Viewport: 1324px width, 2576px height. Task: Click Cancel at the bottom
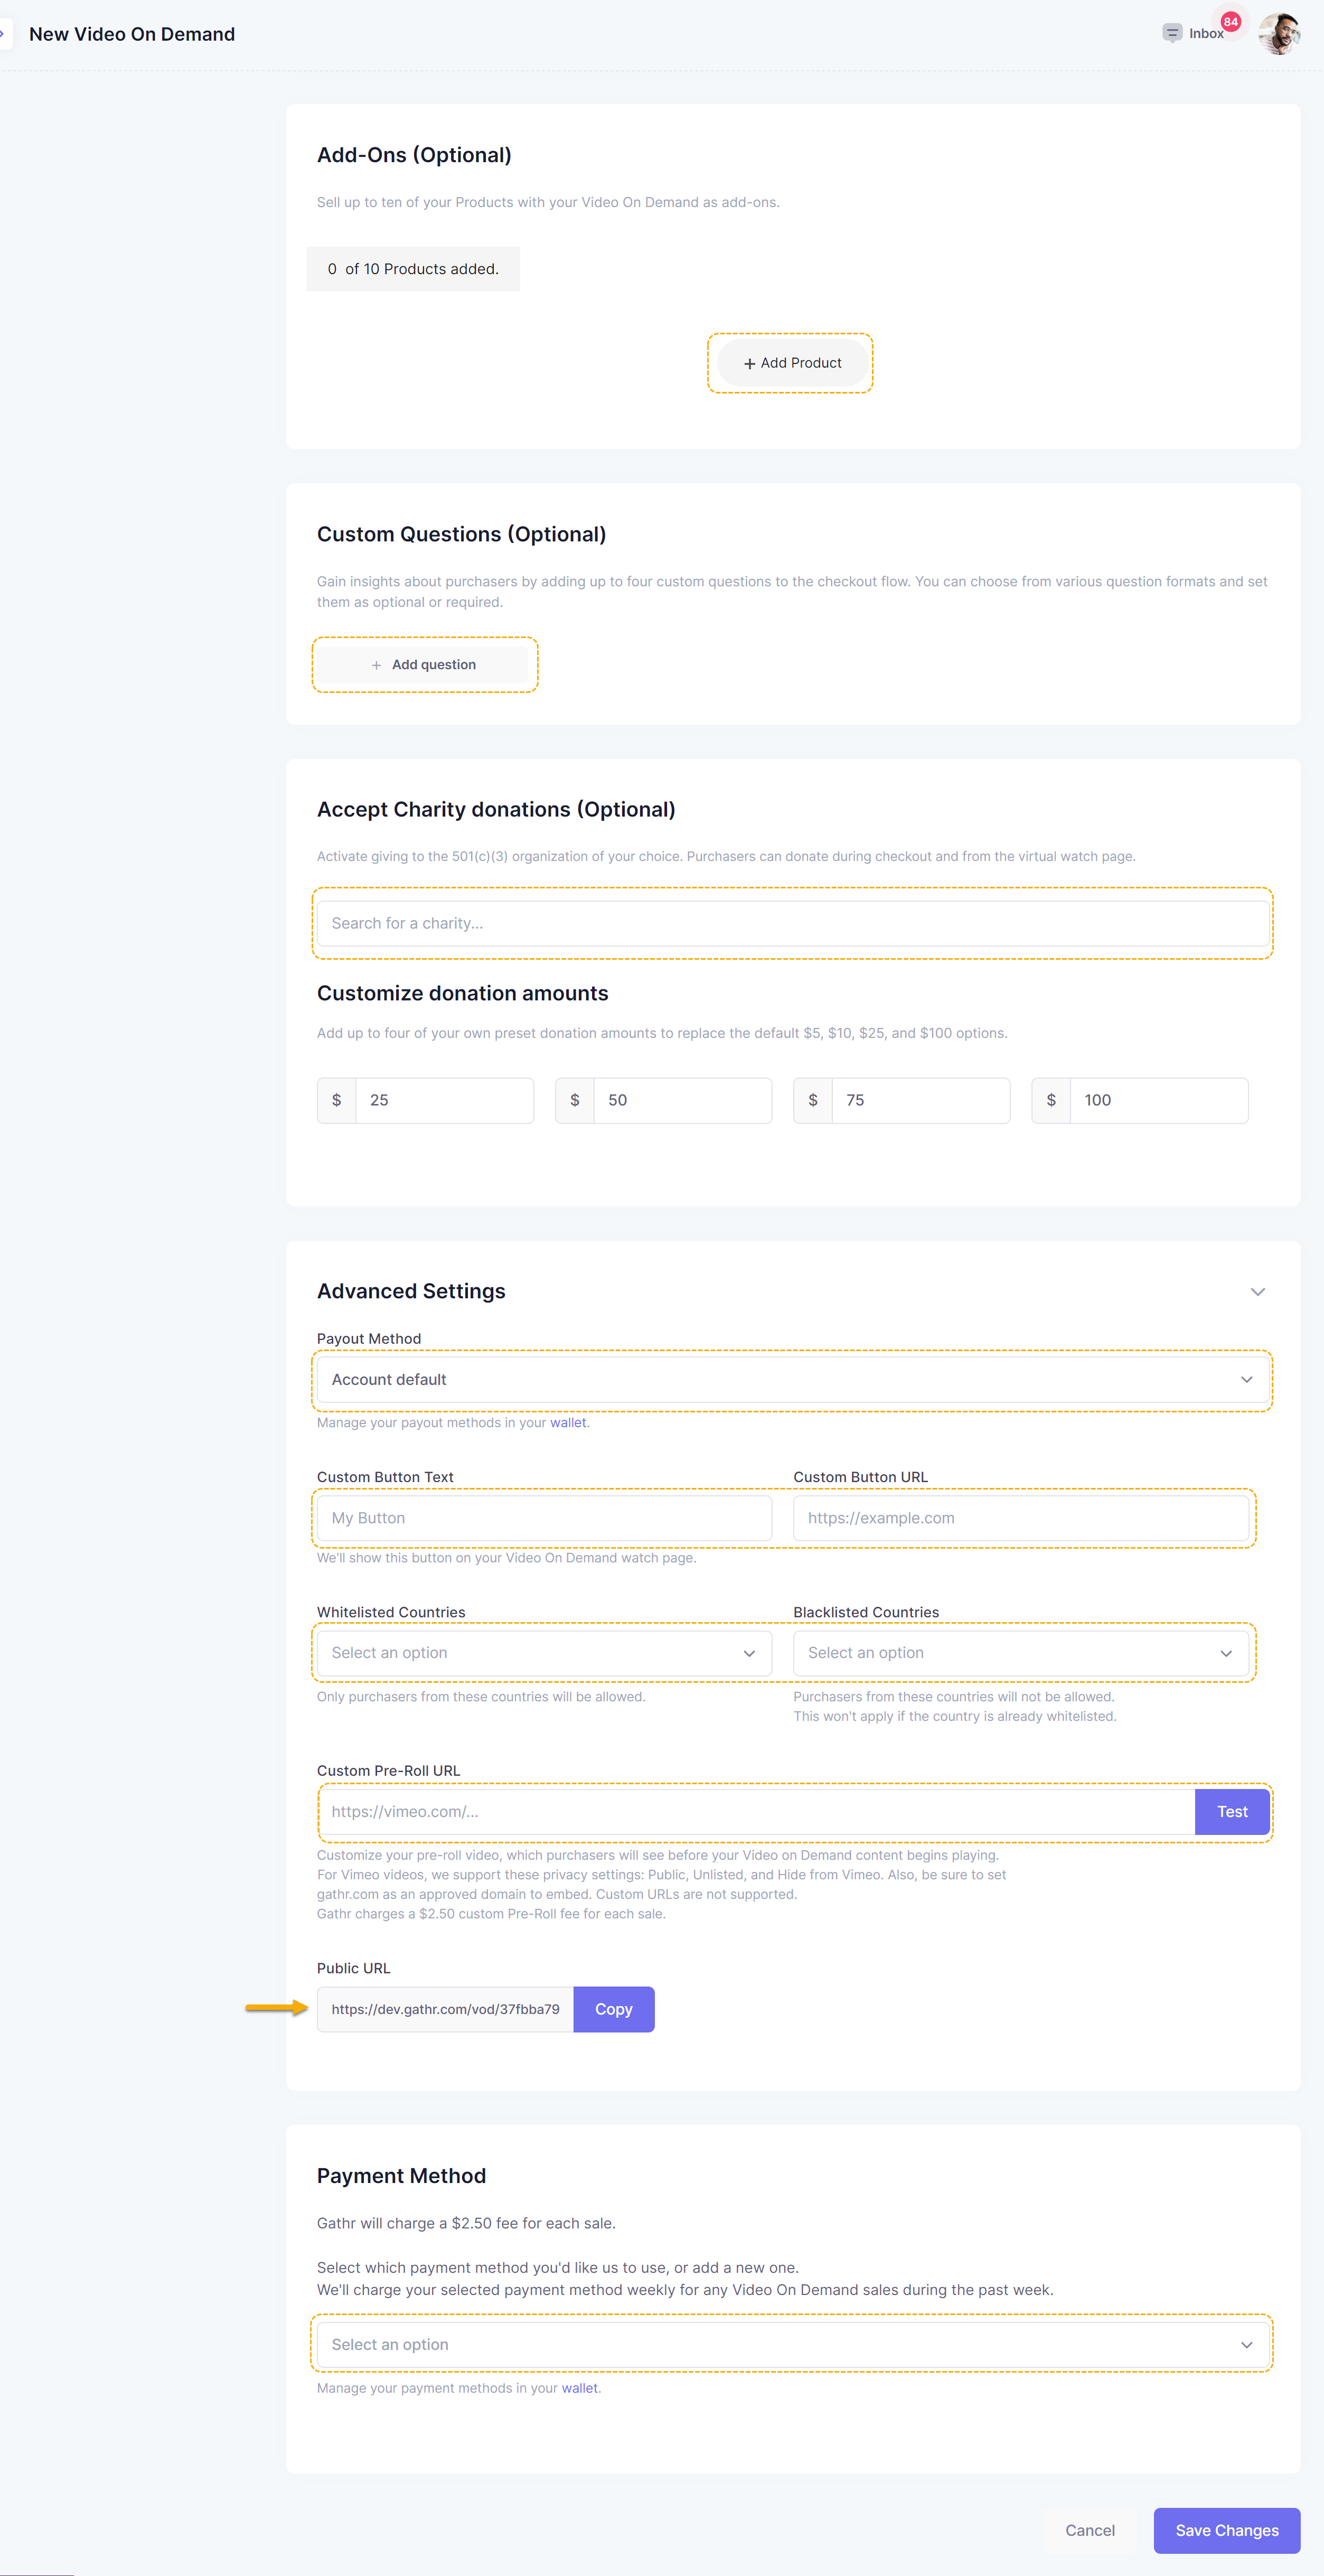pos(1089,2530)
